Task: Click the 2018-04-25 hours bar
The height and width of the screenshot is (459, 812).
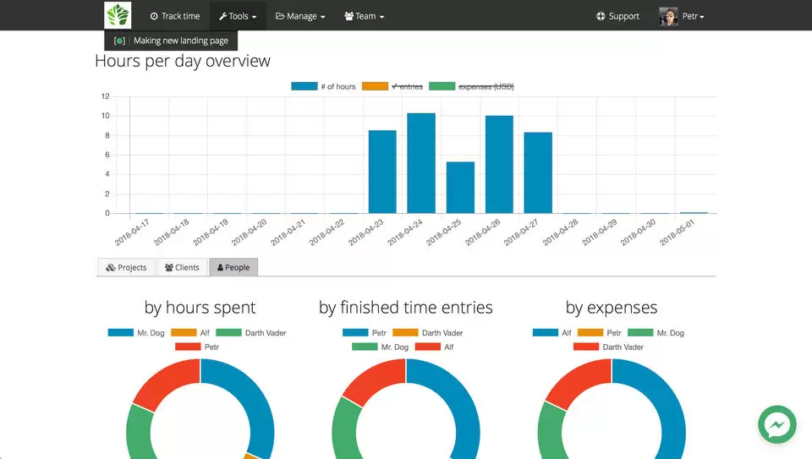Action: tap(460, 188)
